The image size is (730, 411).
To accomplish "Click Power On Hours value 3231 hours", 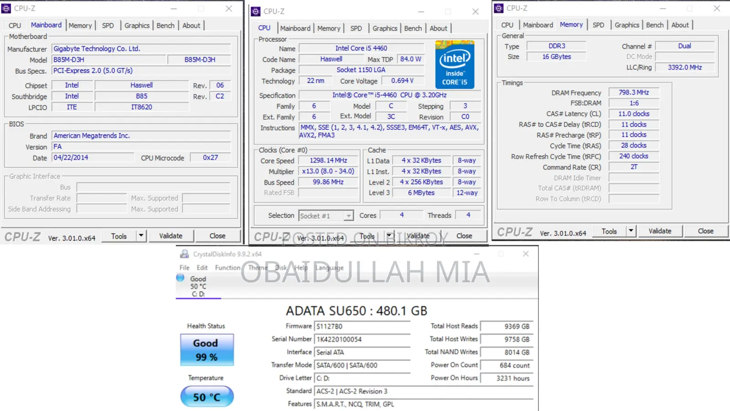I will click(506, 378).
